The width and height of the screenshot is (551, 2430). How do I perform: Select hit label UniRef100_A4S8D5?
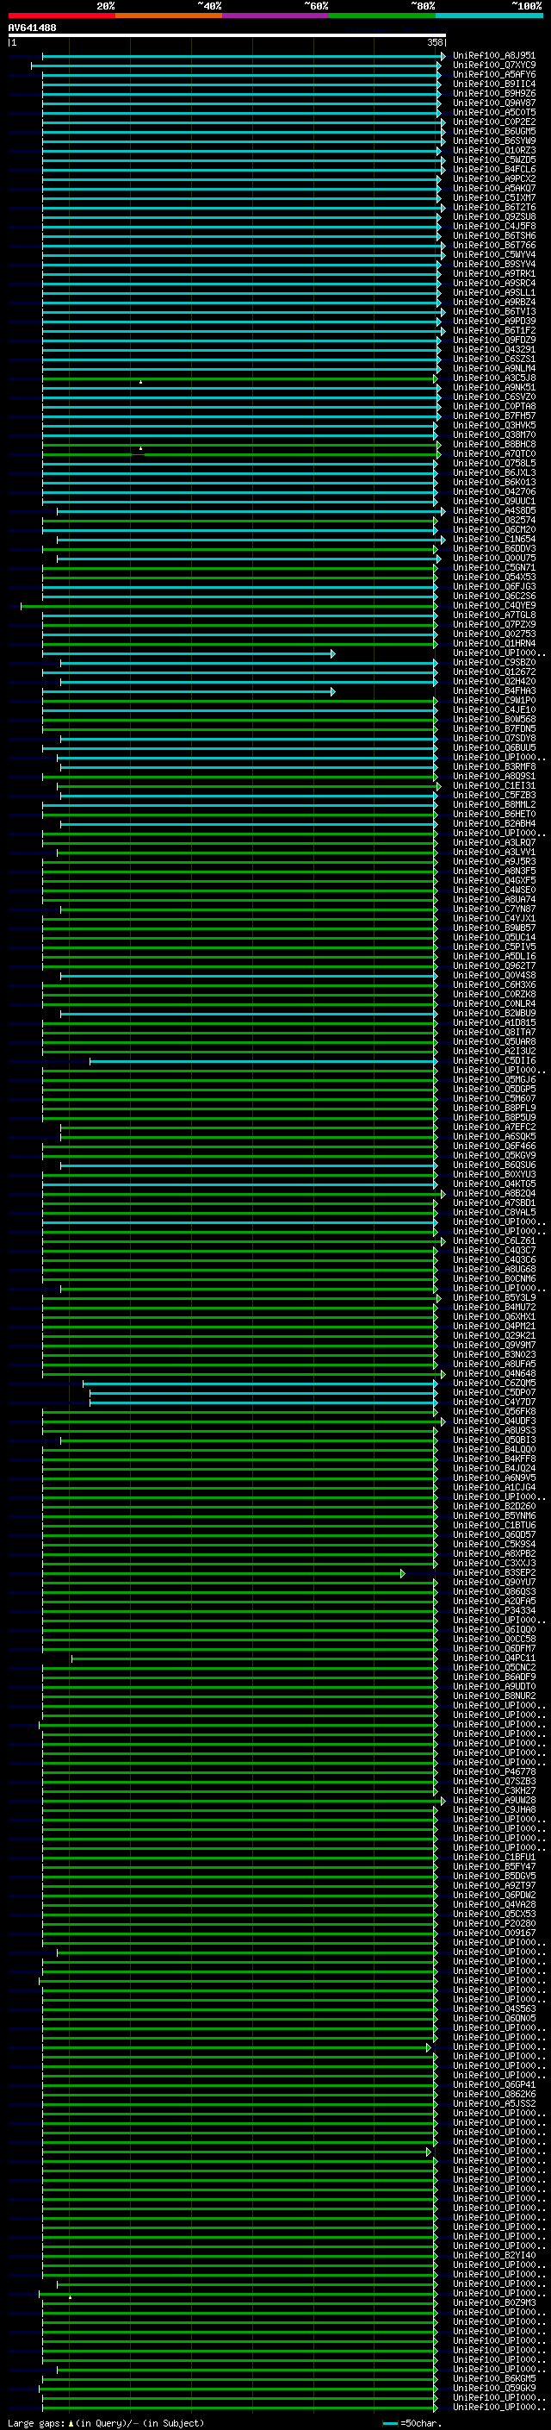pos(493,511)
